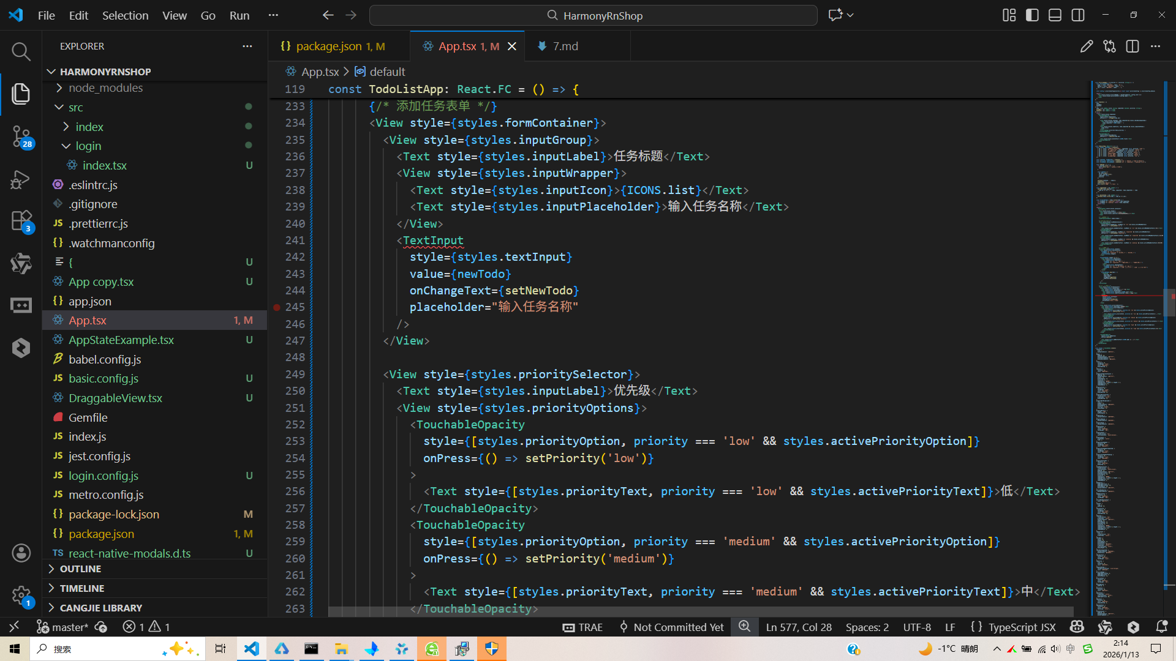The image size is (1176, 661).
Task: Open Run and Debug view
Action: point(21,179)
